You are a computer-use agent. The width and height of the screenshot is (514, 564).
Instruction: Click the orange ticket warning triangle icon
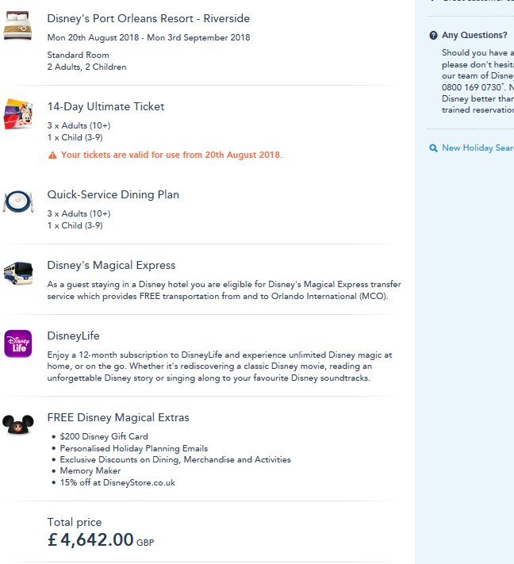(52, 155)
